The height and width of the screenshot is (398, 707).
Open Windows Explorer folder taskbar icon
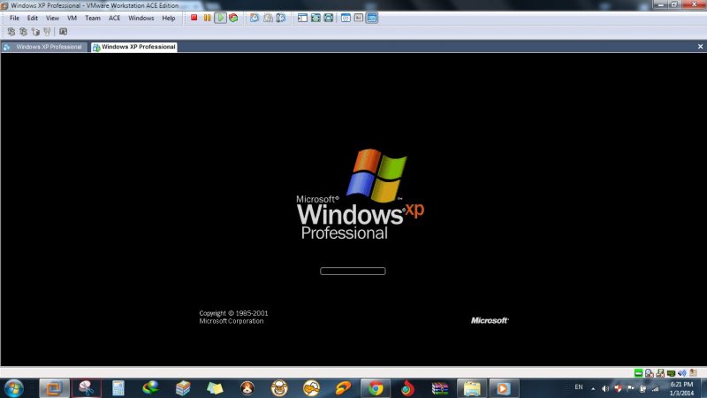pos(472,388)
